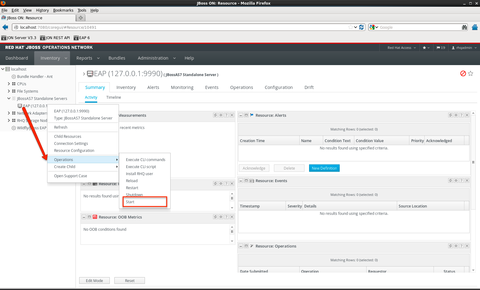480x290 pixels.
Task: Collapse the localhost tree node
Action: click(3, 69)
